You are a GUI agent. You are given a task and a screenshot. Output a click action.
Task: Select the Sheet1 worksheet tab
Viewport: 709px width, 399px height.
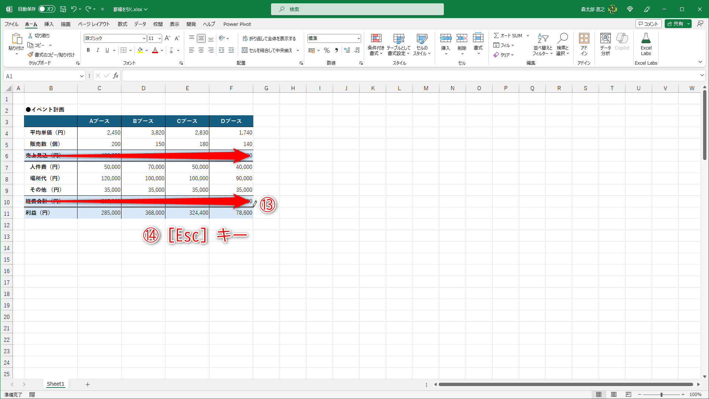(55, 384)
